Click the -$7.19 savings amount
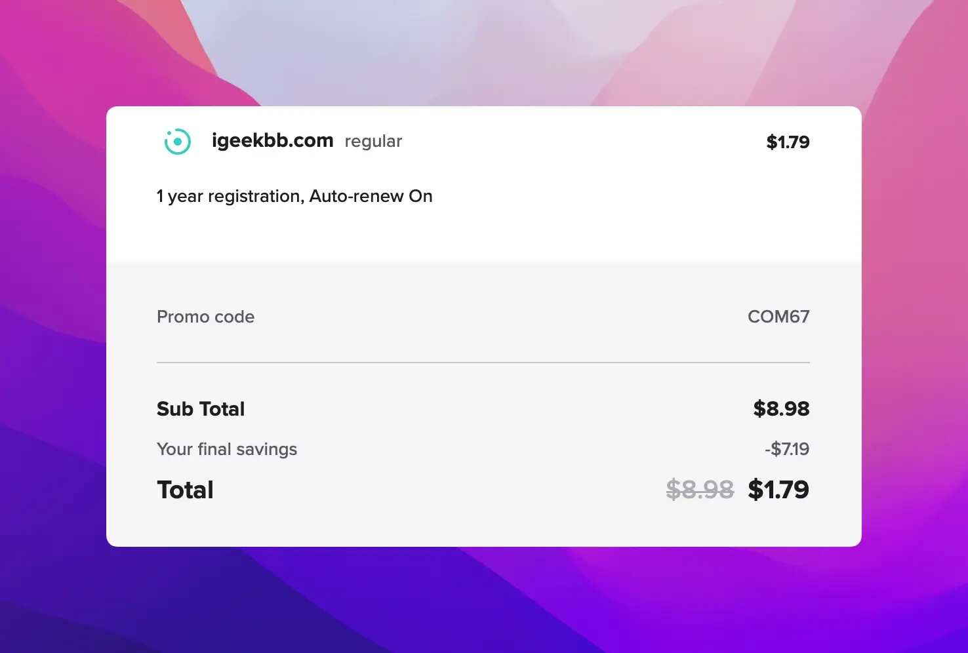 (x=787, y=449)
